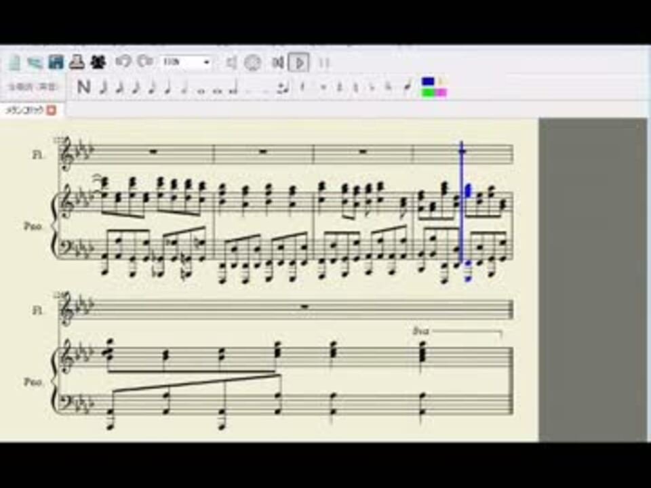The image size is (651, 488).
Task: Toggle note entry mode (N)
Action: (83, 87)
